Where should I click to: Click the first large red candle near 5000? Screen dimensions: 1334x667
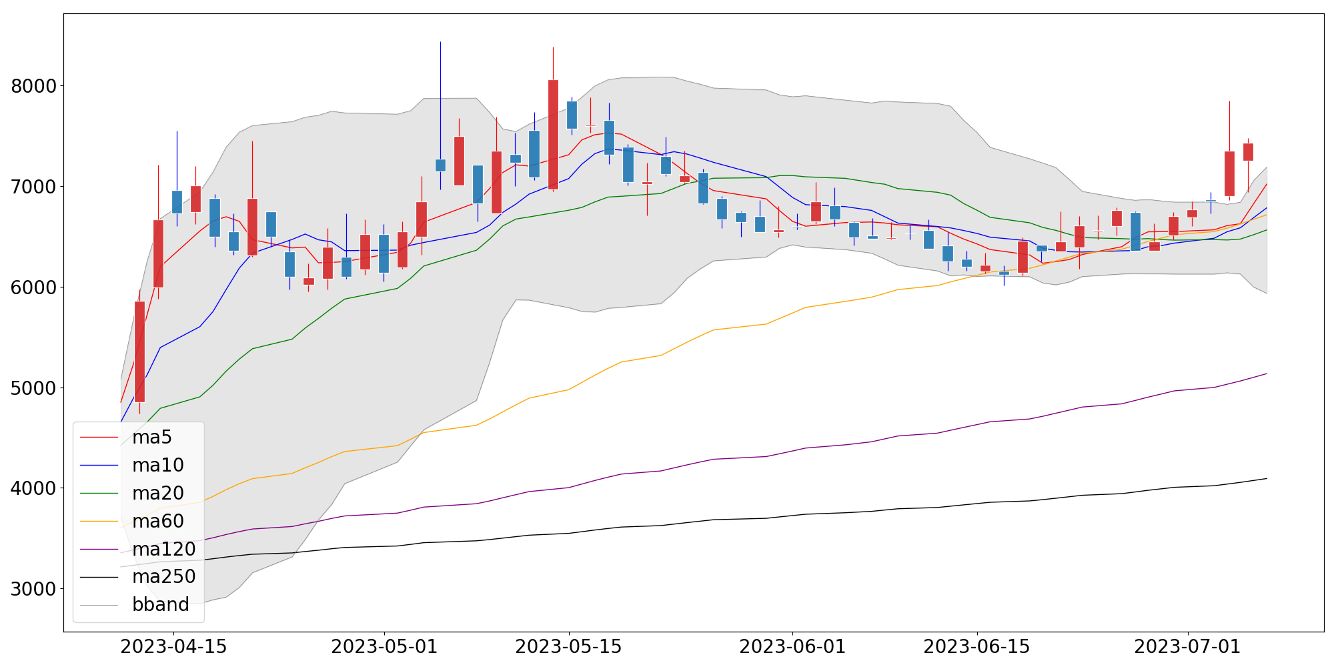pos(139,352)
